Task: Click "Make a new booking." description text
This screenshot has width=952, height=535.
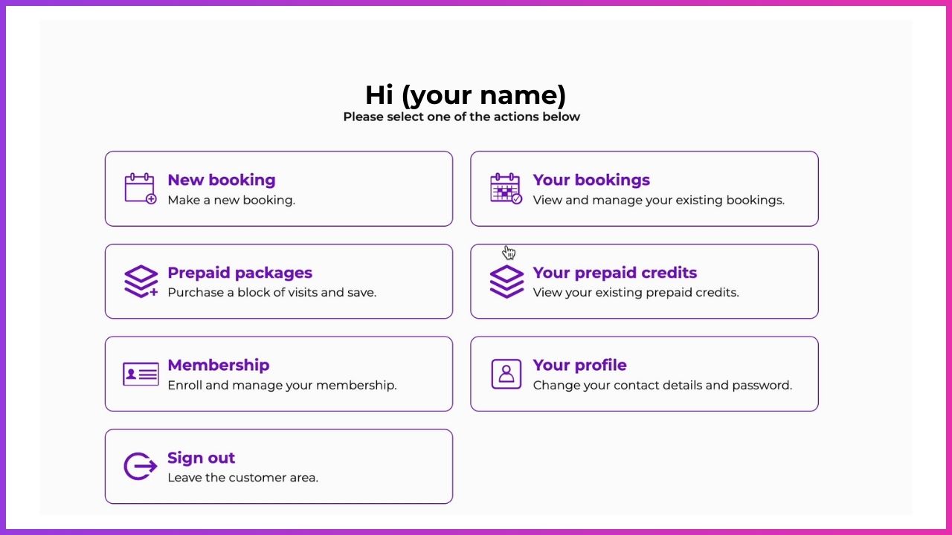Action: (231, 200)
